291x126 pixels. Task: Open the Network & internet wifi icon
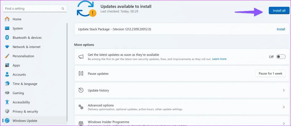[x=7, y=47]
